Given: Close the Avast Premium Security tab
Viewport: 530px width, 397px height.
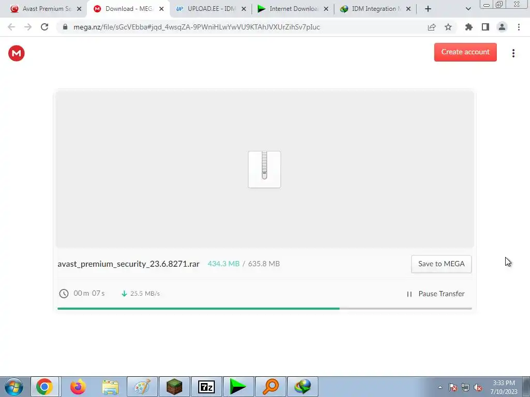Looking at the screenshot, I should [x=79, y=9].
